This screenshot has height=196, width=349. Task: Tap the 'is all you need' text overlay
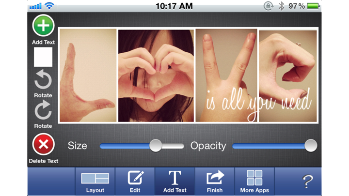(258, 105)
